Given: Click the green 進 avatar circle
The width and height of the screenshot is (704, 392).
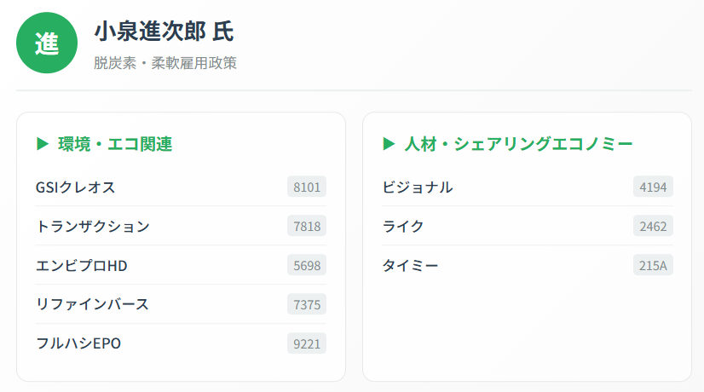Looking at the screenshot, I should (x=47, y=43).
